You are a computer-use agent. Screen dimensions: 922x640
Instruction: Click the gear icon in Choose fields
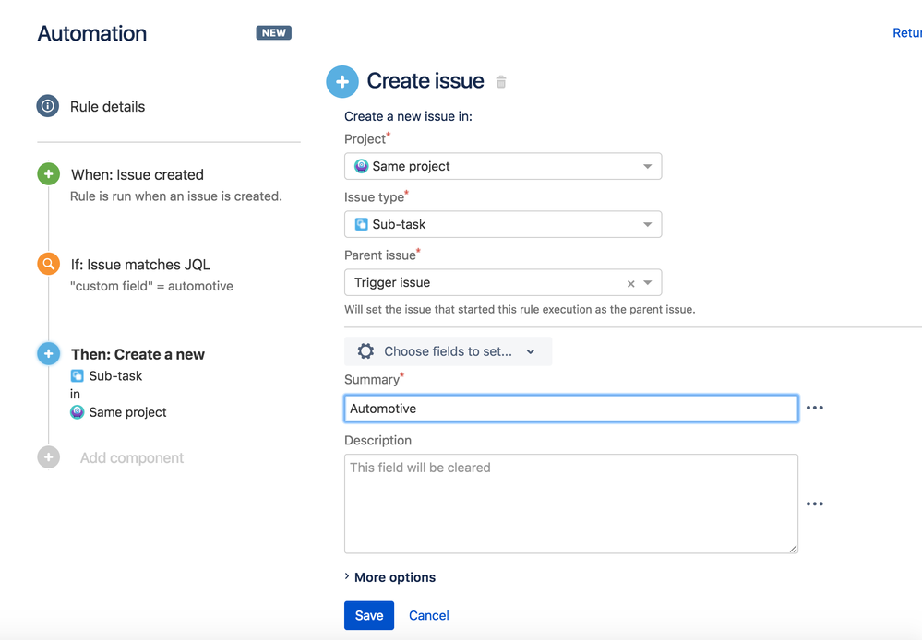pos(365,351)
